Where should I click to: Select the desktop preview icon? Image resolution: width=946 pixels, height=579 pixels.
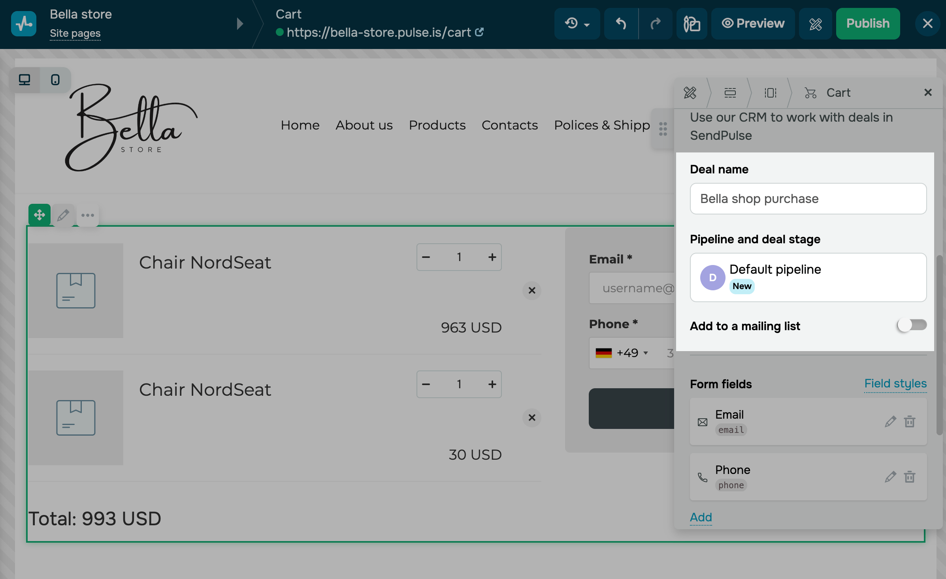point(24,80)
